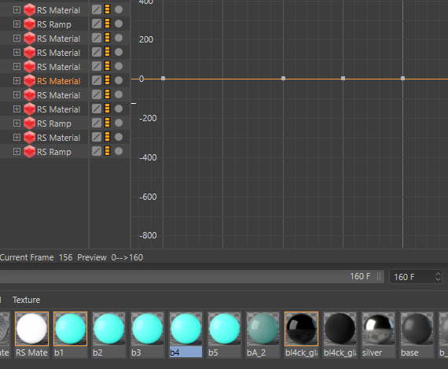Click the preview range bar showing 160 F
The width and height of the screenshot is (448, 369).
click(x=192, y=276)
